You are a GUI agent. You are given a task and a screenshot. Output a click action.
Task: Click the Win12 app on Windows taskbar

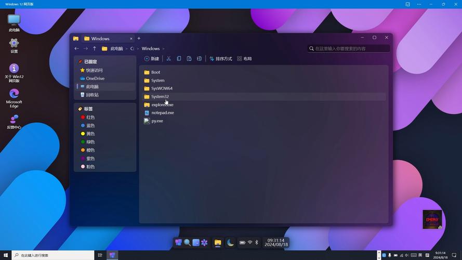coord(112,255)
